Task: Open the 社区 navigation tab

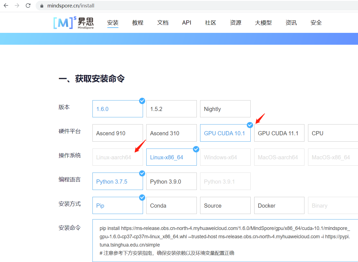Action: point(211,23)
